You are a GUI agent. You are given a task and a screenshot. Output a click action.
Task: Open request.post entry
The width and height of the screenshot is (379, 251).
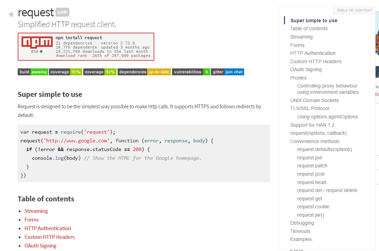(311, 174)
